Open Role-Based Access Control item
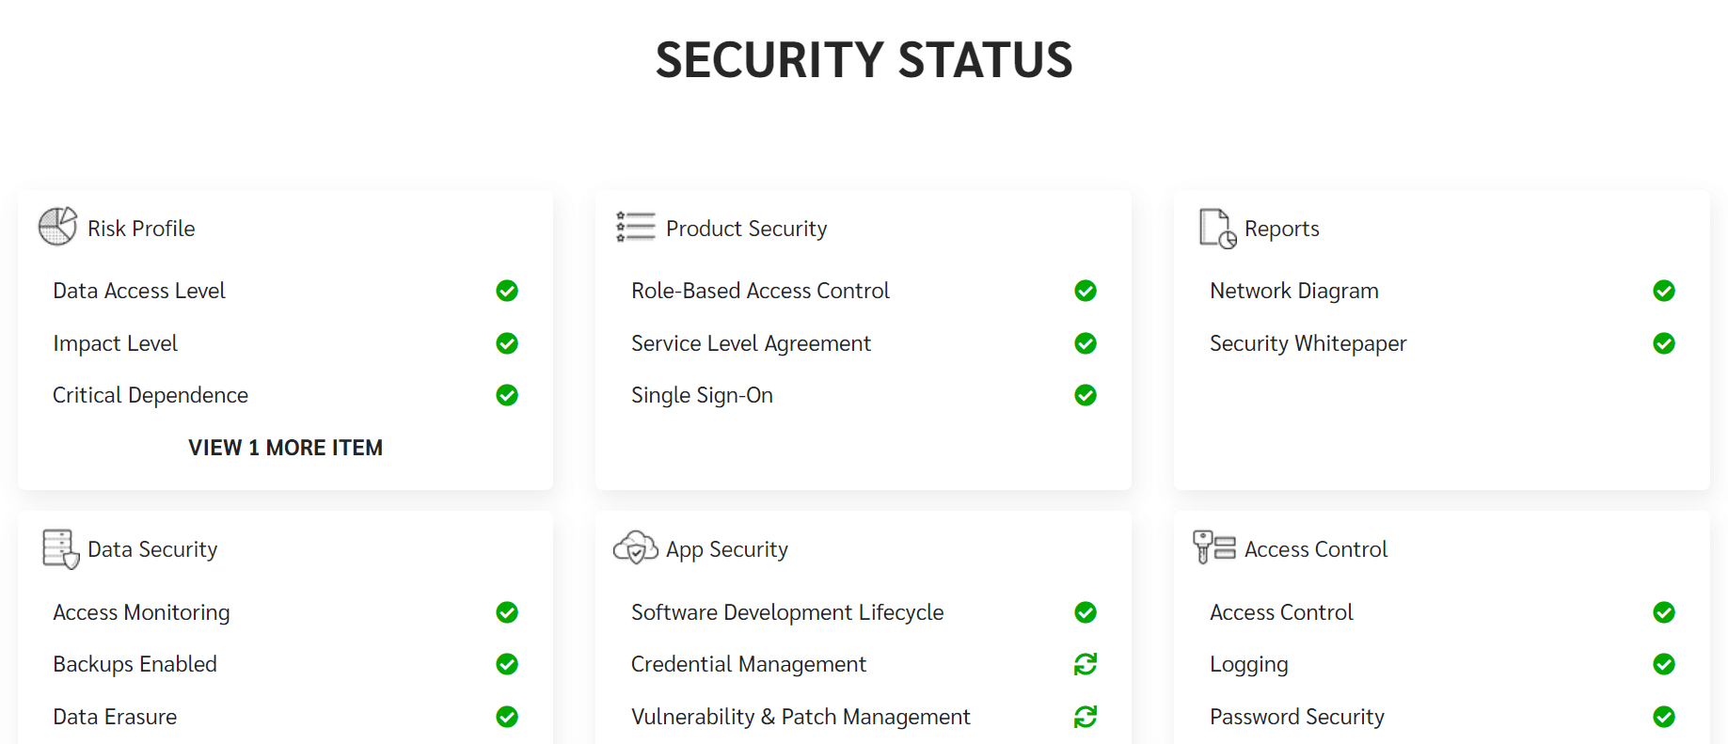Viewport: 1728px width, 744px height. [x=760, y=291]
